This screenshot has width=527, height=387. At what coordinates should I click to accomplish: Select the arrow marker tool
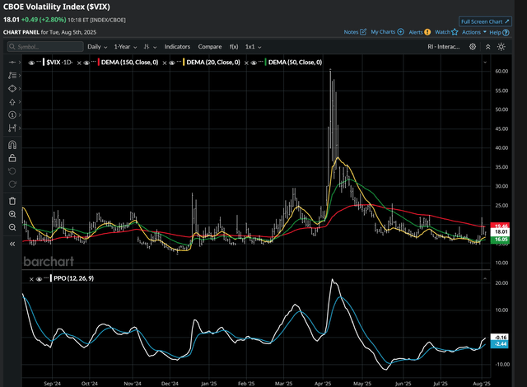(12, 102)
